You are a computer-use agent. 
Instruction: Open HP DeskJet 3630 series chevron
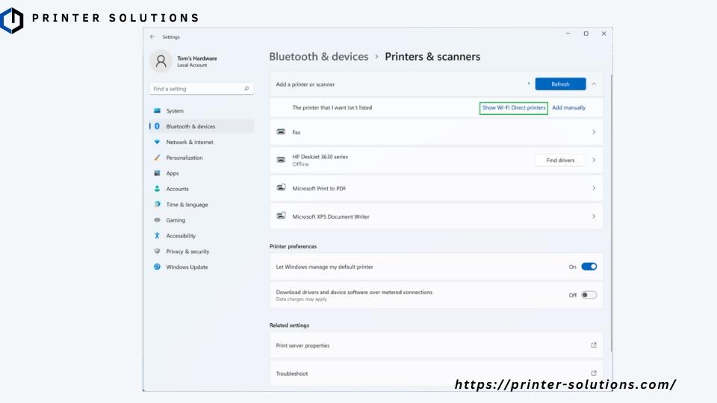[594, 160]
